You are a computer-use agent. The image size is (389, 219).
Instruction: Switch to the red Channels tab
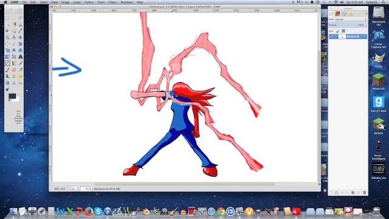337,13
